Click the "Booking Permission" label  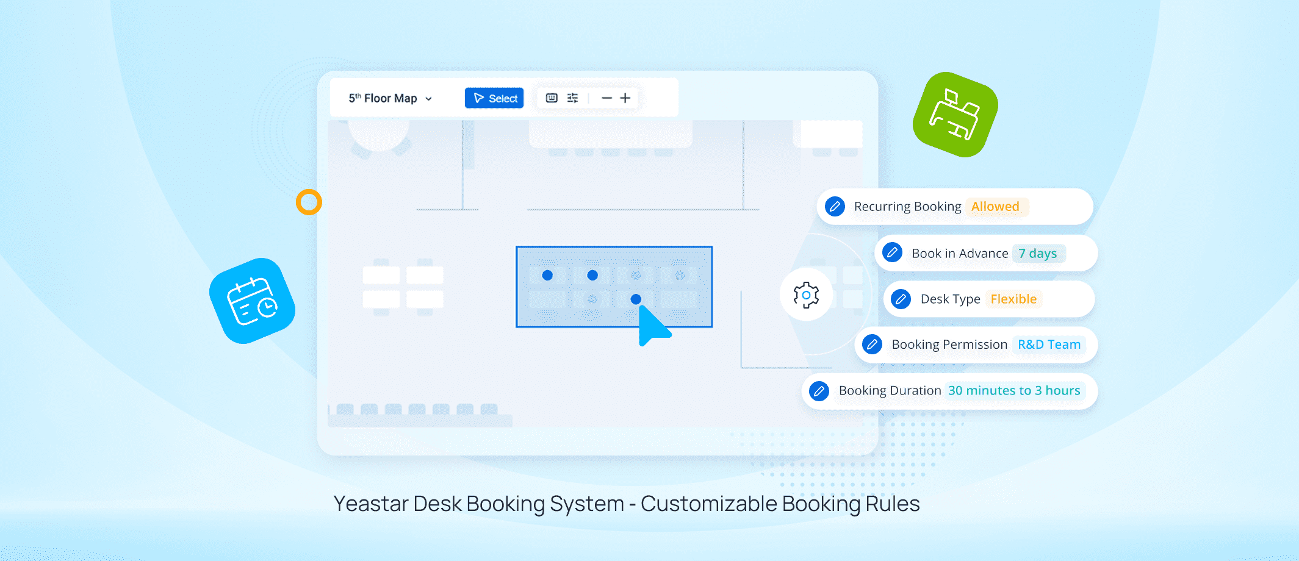coord(949,345)
